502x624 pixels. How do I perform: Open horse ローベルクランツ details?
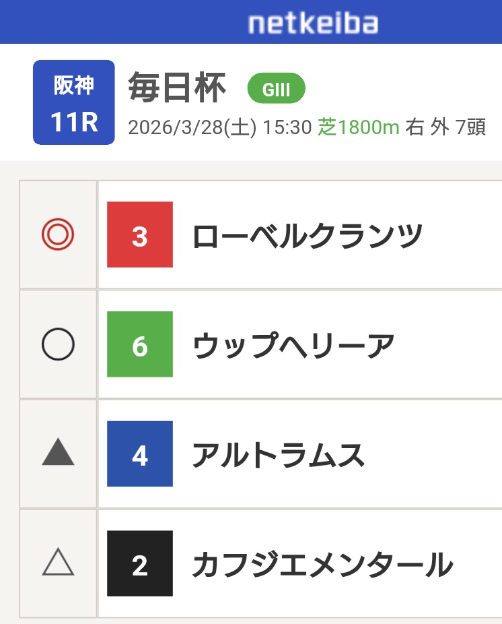308,236
